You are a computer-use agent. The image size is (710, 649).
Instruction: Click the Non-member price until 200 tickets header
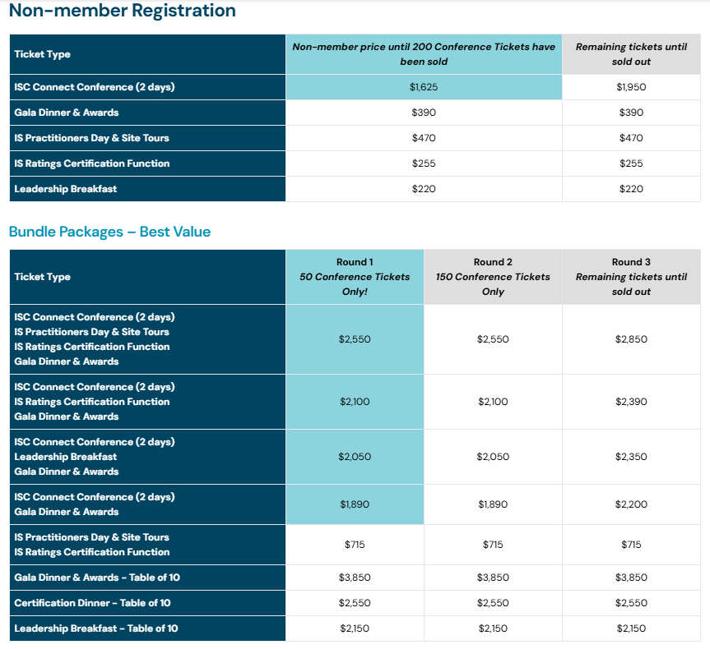(x=424, y=54)
